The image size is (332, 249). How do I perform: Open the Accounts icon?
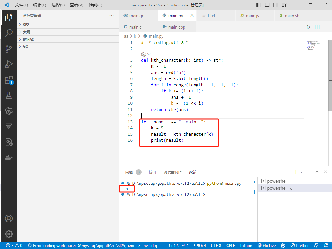point(9,219)
